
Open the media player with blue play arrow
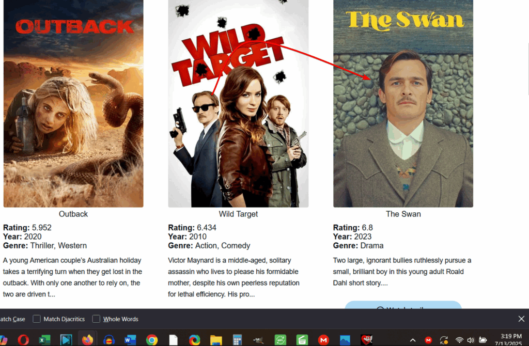pyautogui.click(x=66, y=340)
